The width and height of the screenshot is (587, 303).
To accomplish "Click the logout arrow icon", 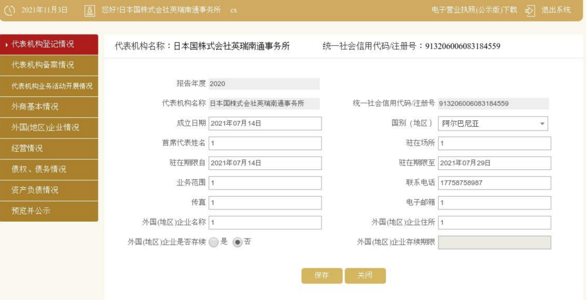I will (530, 10).
